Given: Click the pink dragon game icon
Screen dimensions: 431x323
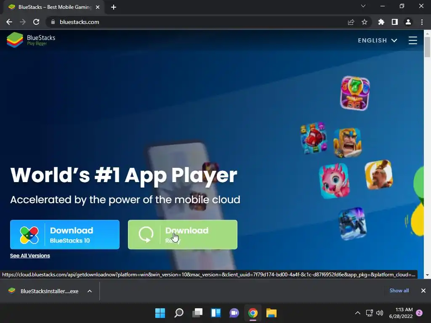Looking at the screenshot, I should coord(334,181).
